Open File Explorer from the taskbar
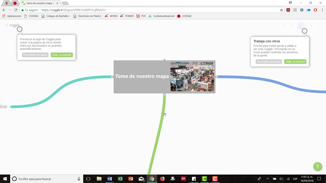 (99, 179)
